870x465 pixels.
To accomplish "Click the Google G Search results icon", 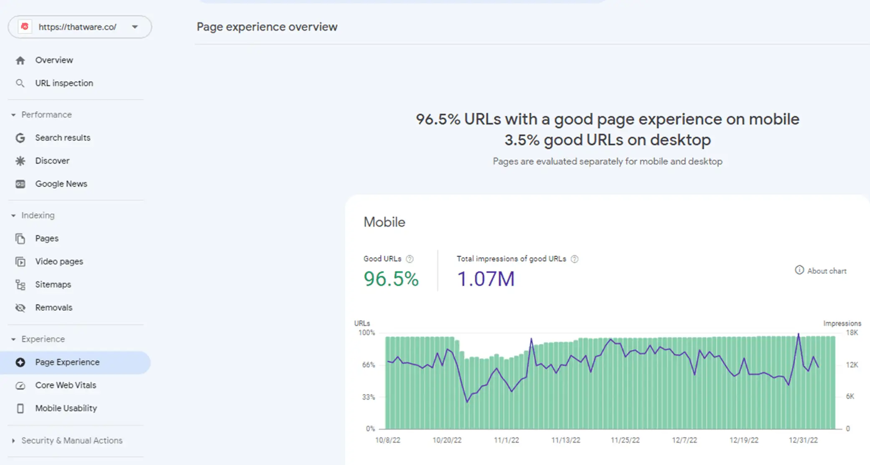I will (x=20, y=138).
